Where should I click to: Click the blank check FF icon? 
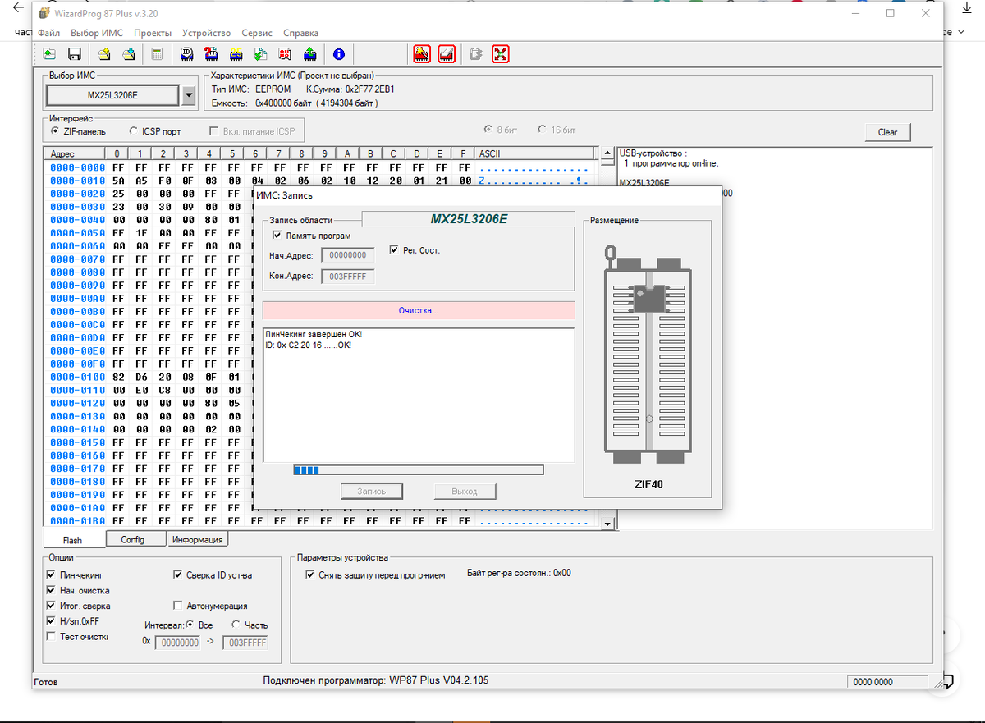coord(211,54)
